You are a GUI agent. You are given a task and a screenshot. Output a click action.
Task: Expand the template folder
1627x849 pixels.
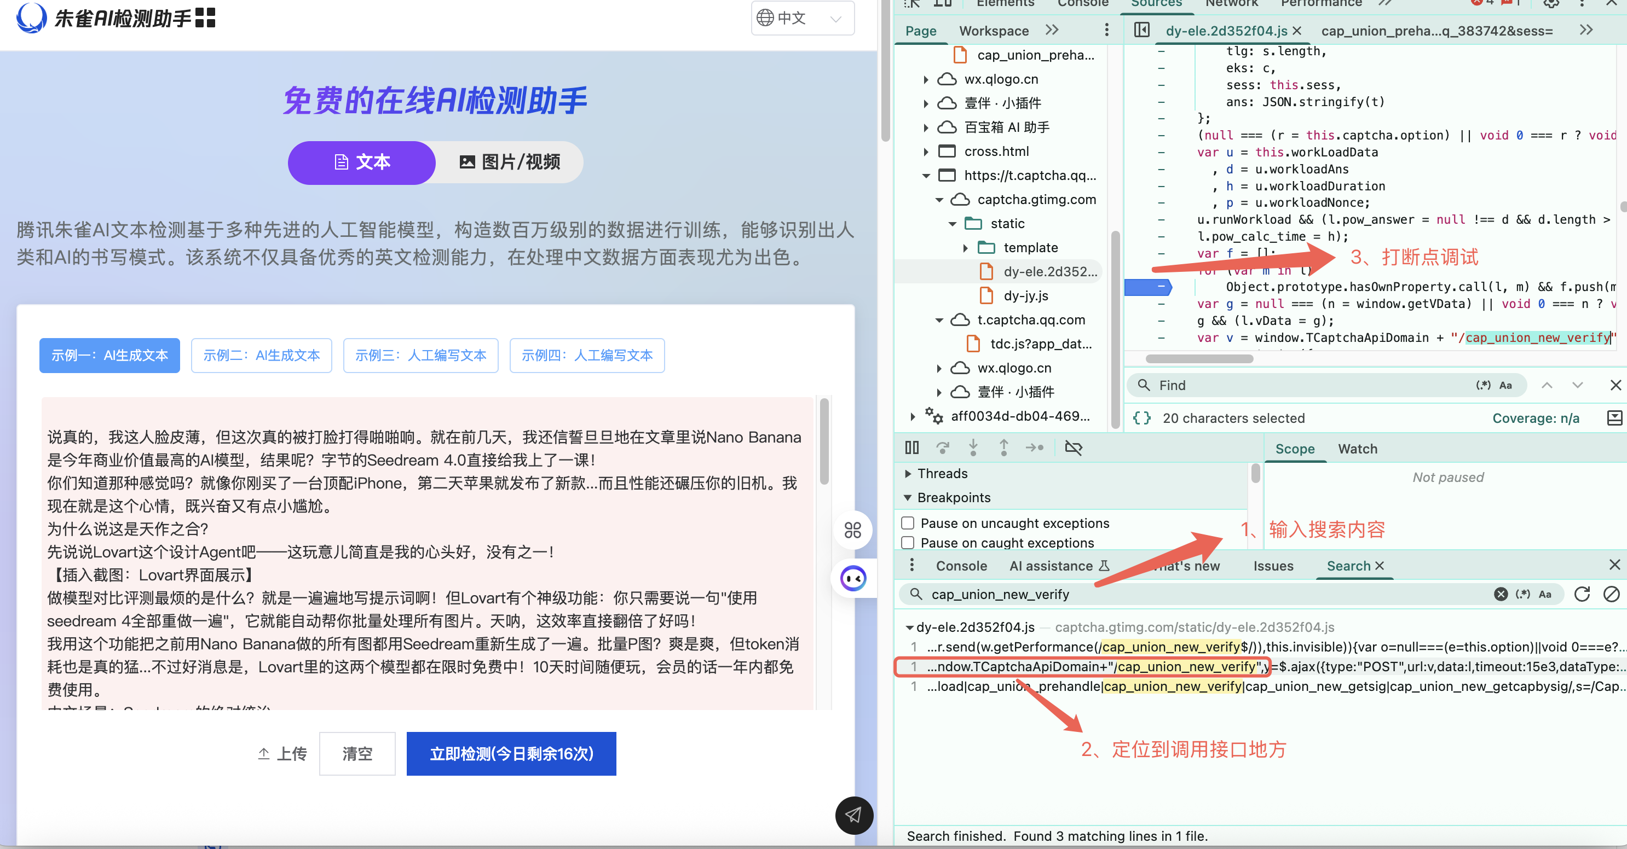tap(965, 248)
